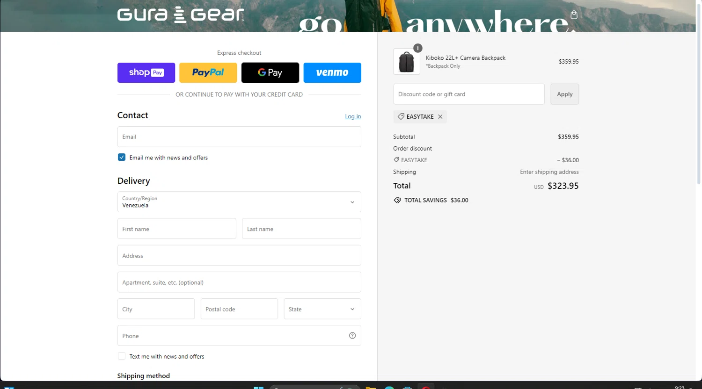Image resolution: width=702 pixels, height=389 pixels.
Task: Click the Express checkout label
Action: pos(239,53)
